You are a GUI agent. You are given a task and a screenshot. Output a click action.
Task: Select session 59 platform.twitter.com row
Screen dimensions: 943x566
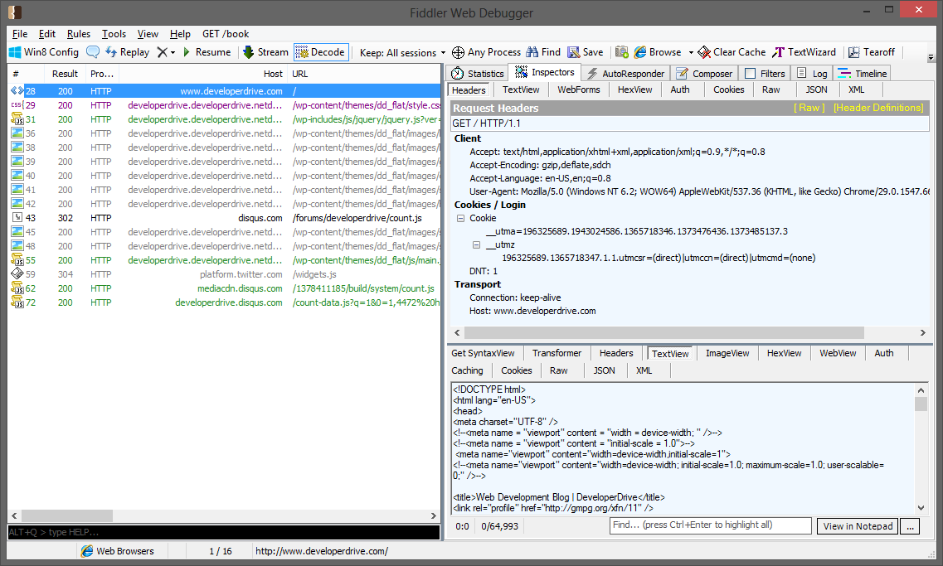[x=224, y=274]
